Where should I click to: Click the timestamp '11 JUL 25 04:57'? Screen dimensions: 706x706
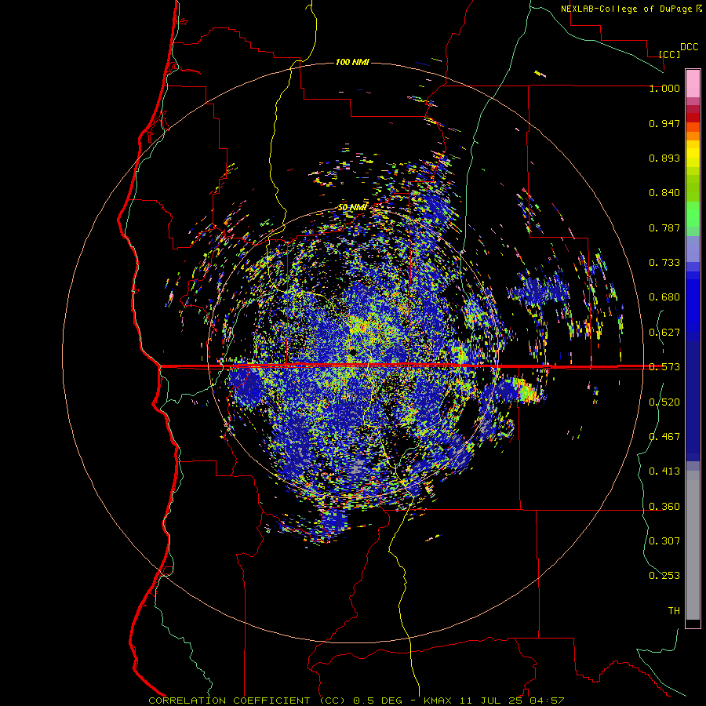click(511, 701)
